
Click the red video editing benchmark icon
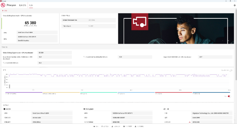[140, 22]
